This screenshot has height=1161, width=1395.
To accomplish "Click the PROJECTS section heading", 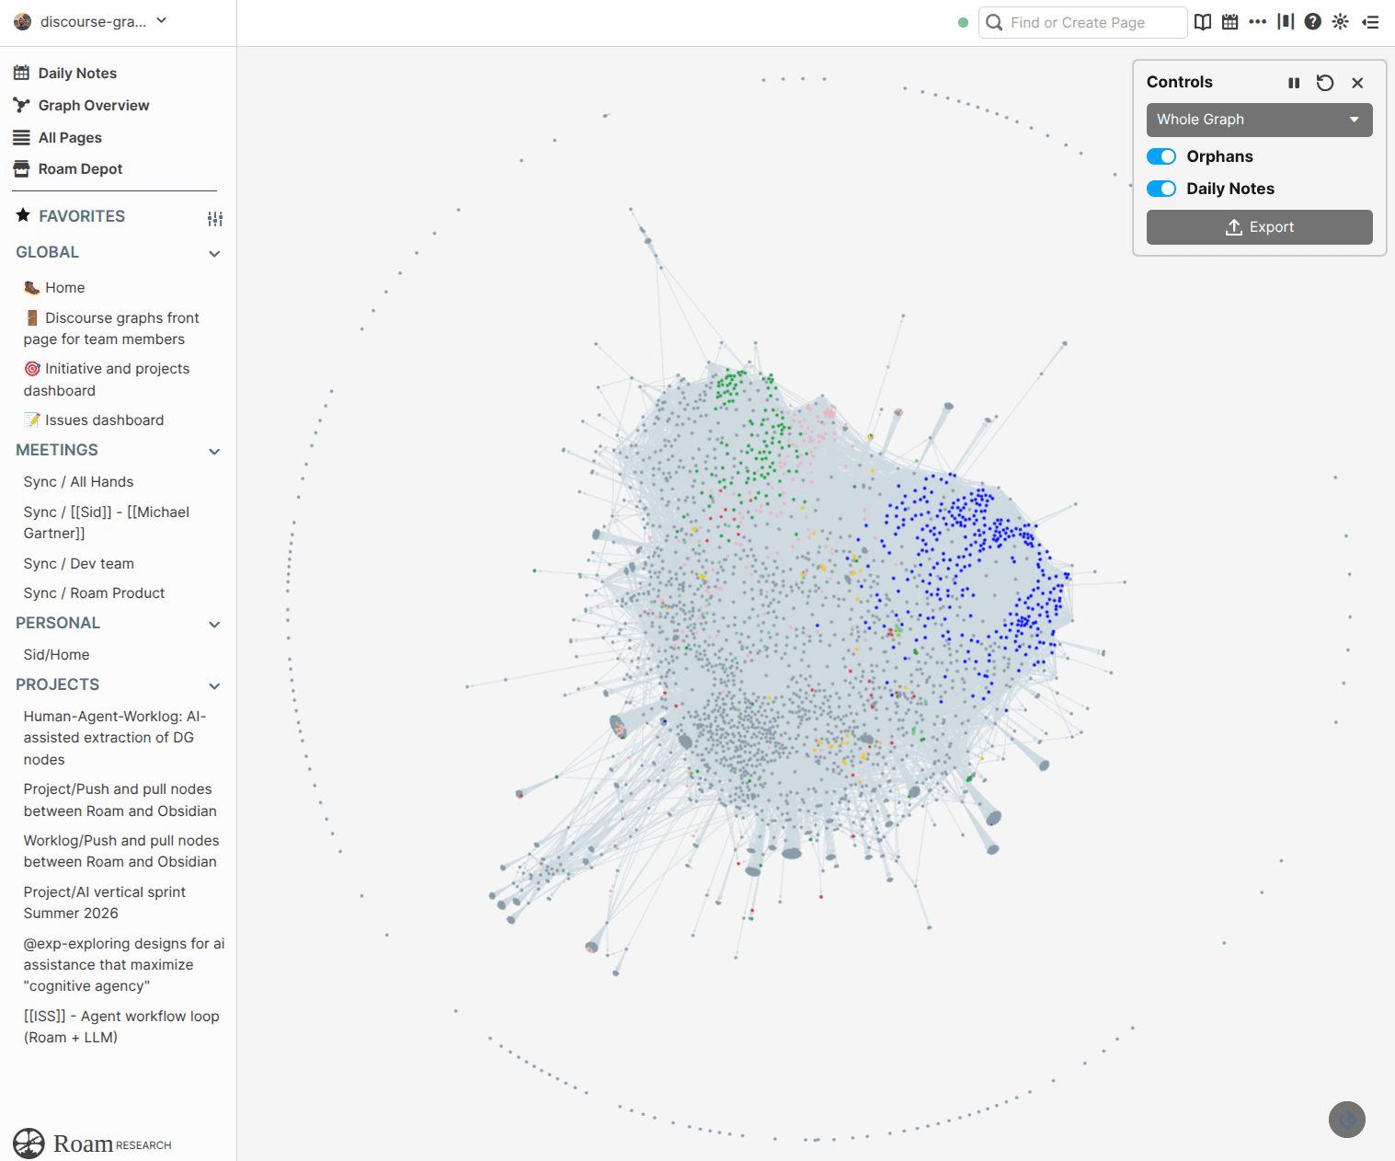I will pyautogui.click(x=57, y=684).
